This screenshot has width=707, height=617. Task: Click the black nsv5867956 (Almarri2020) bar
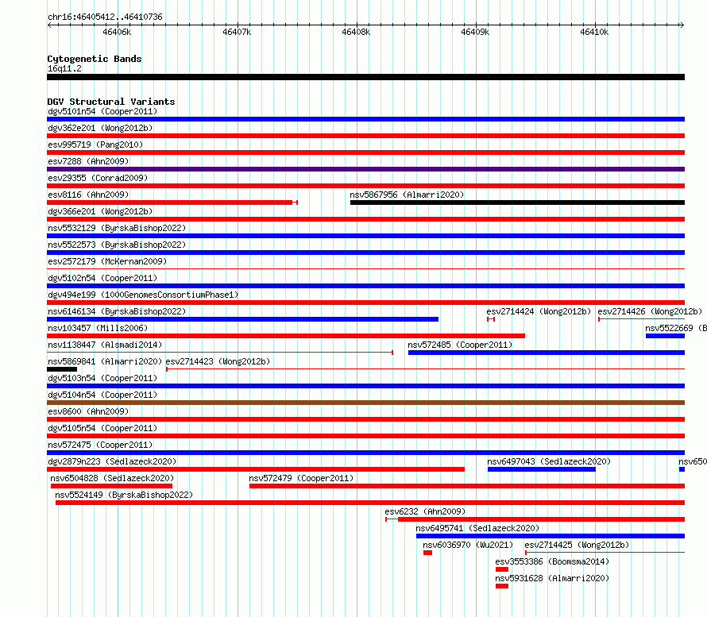518,202
